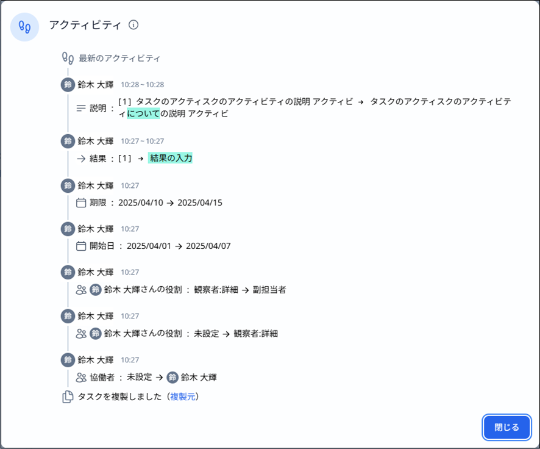Screen dimensions: 540x449
Task: Click the large footprint icon in header
Action: [24, 27]
